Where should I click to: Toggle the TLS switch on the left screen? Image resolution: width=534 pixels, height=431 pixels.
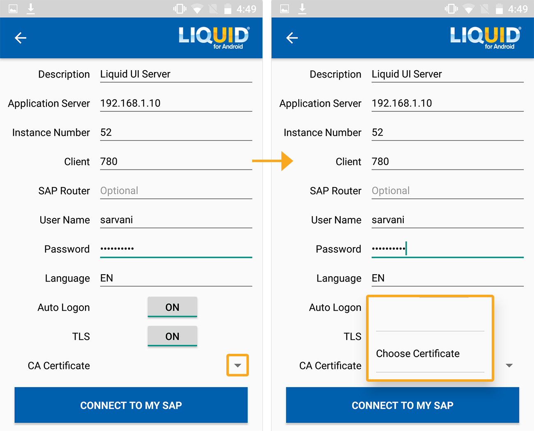tap(172, 336)
